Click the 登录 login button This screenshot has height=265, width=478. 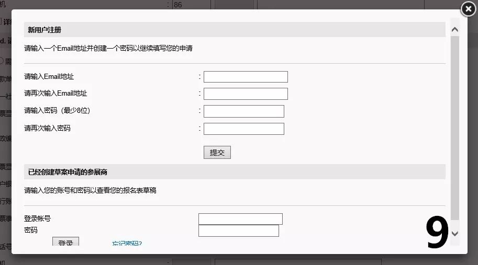click(x=65, y=242)
